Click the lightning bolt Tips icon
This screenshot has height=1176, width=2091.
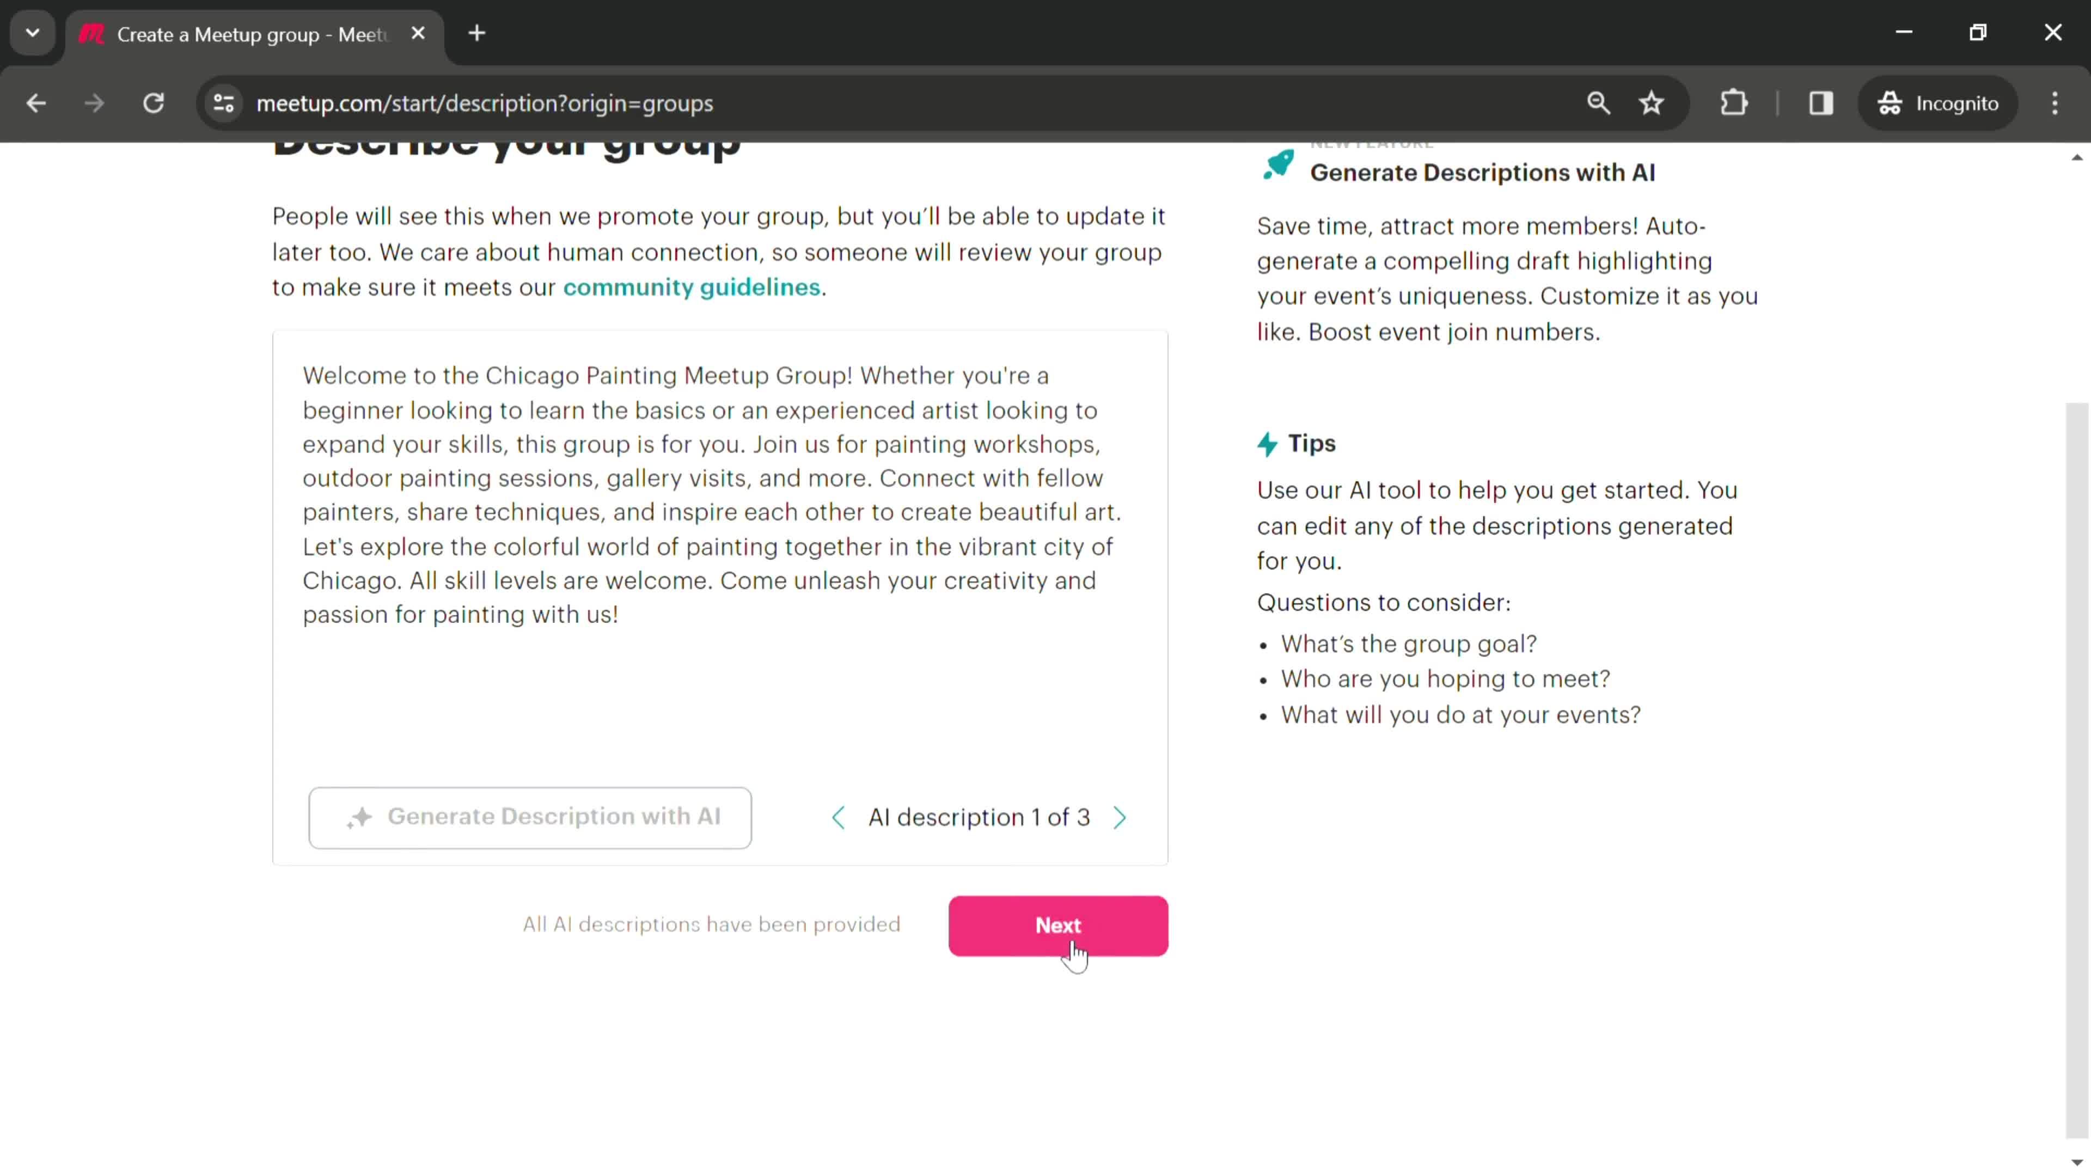(x=1268, y=442)
